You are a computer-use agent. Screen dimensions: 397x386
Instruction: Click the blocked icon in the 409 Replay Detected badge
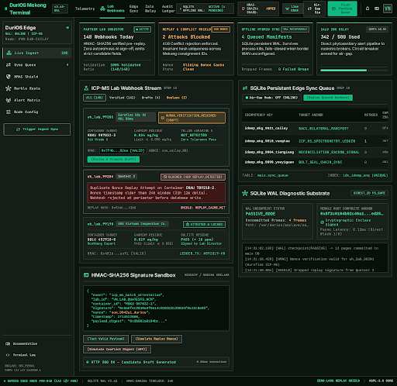click(165, 177)
